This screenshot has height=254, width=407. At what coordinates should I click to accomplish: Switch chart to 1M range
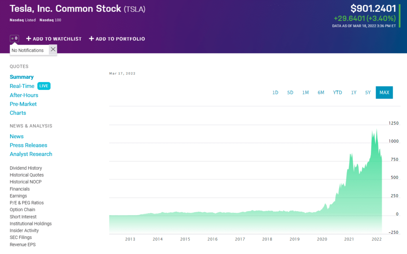(x=306, y=93)
